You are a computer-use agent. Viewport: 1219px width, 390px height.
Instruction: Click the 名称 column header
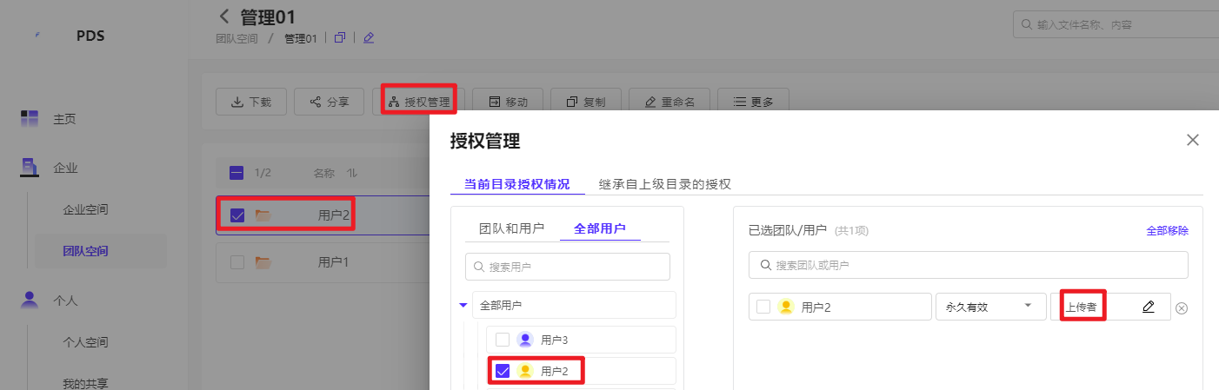click(324, 173)
